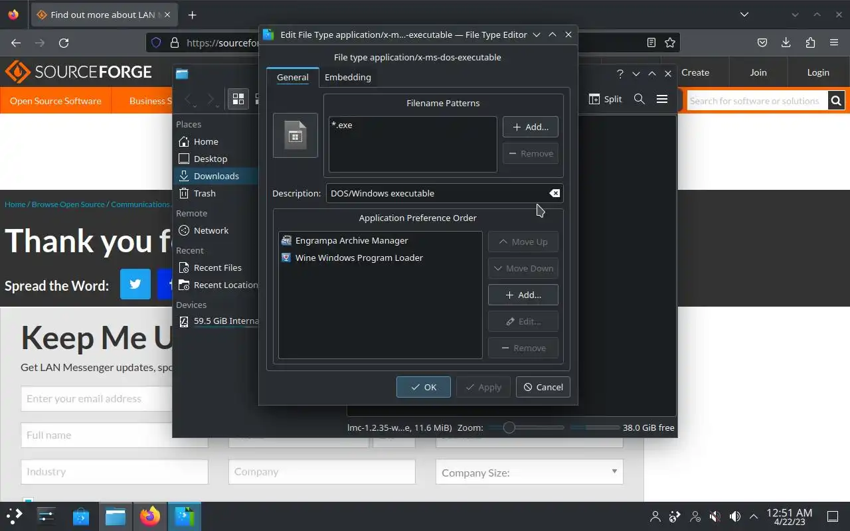Viewport: 850px width, 531px height.
Task: Click the SourceForge logo
Action: point(78,72)
